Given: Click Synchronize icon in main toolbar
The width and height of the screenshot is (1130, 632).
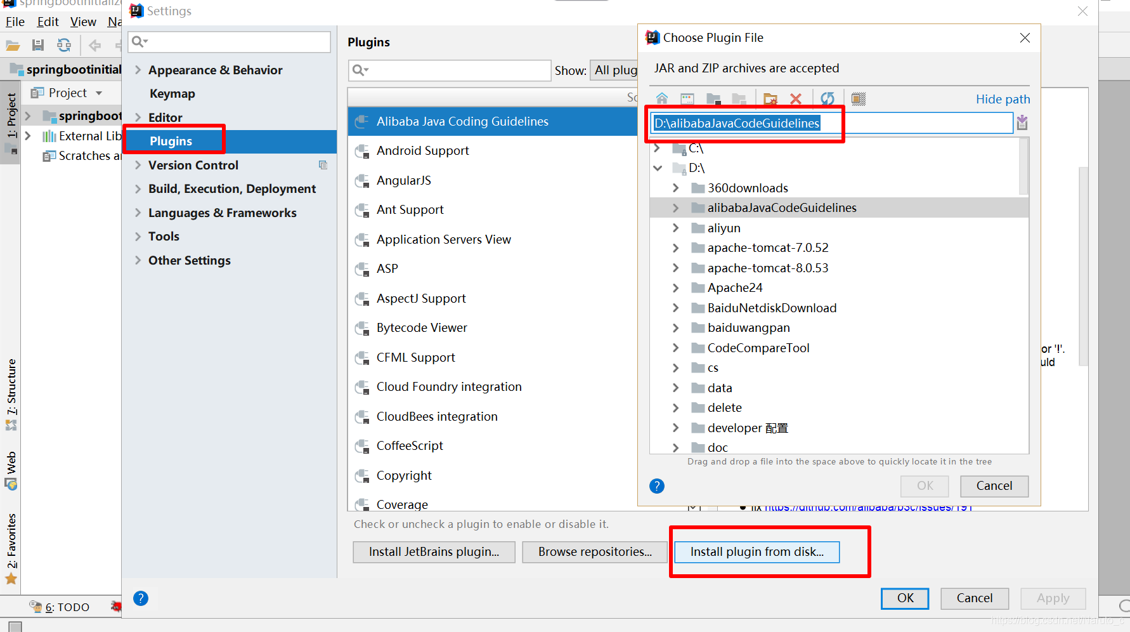Looking at the screenshot, I should tap(64, 45).
